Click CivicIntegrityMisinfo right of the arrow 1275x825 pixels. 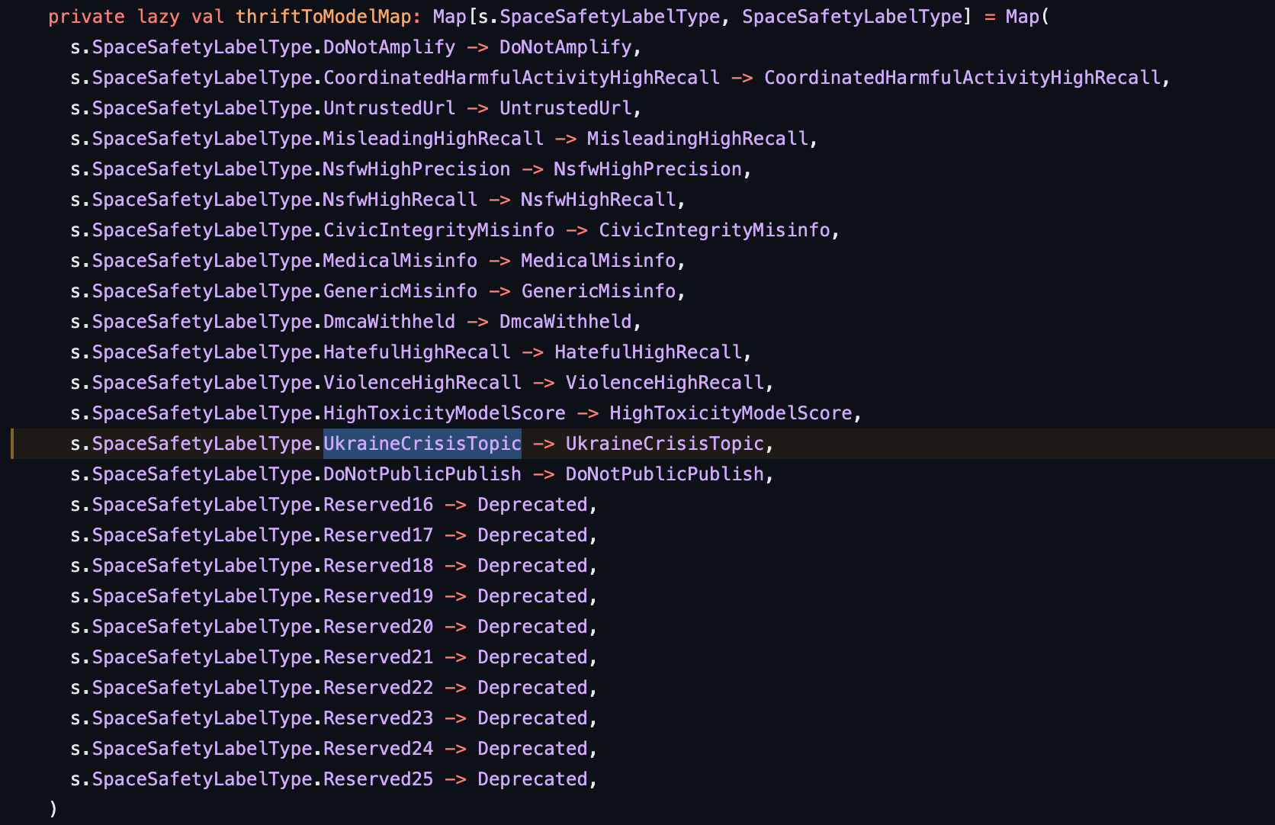pyautogui.click(x=714, y=230)
